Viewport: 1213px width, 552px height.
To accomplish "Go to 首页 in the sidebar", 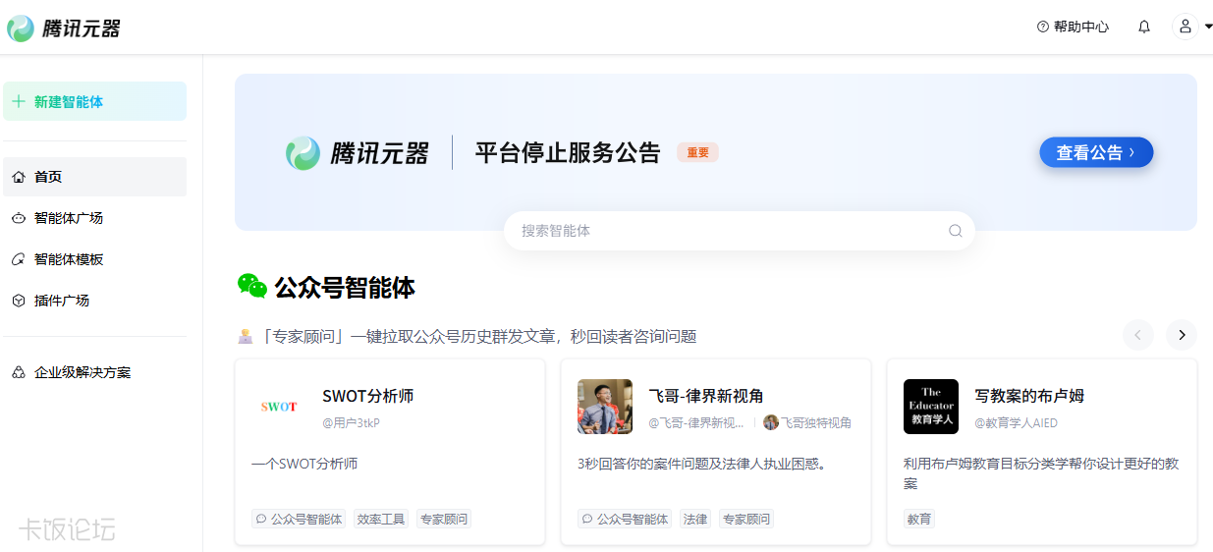I will pos(94,177).
